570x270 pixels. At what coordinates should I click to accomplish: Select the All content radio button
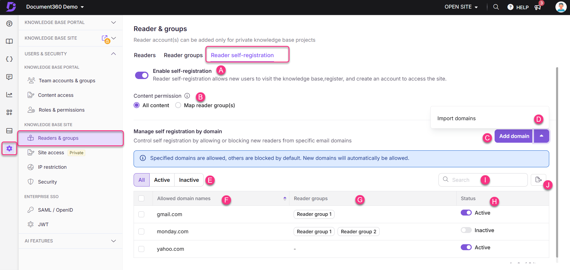coord(137,105)
